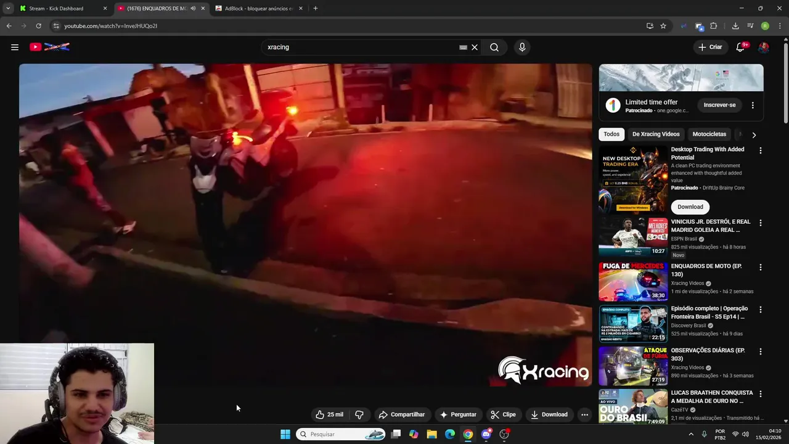Image resolution: width=789 pixels, height=444 pixels.
Task: Open the Windows Start menu
Action: point(285,434)
